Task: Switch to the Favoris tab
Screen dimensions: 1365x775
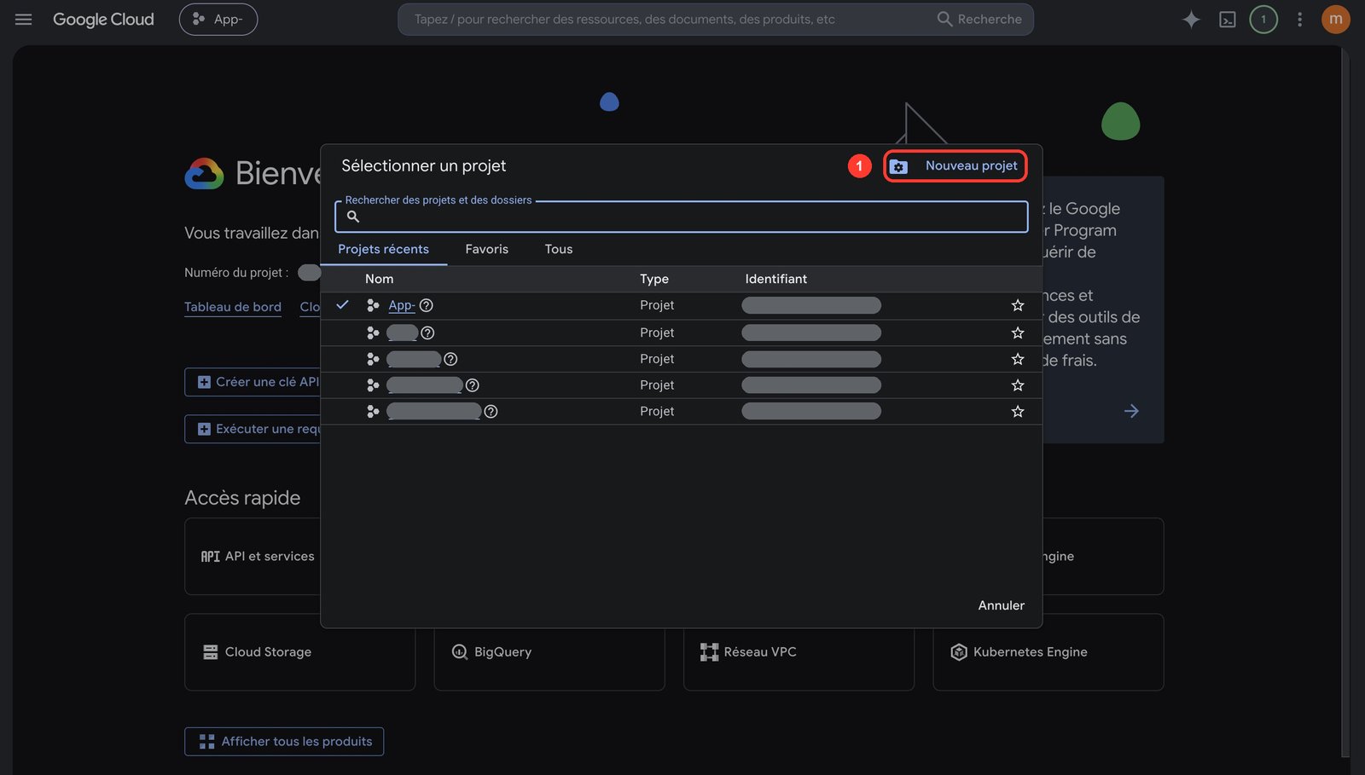Action: 486,249
